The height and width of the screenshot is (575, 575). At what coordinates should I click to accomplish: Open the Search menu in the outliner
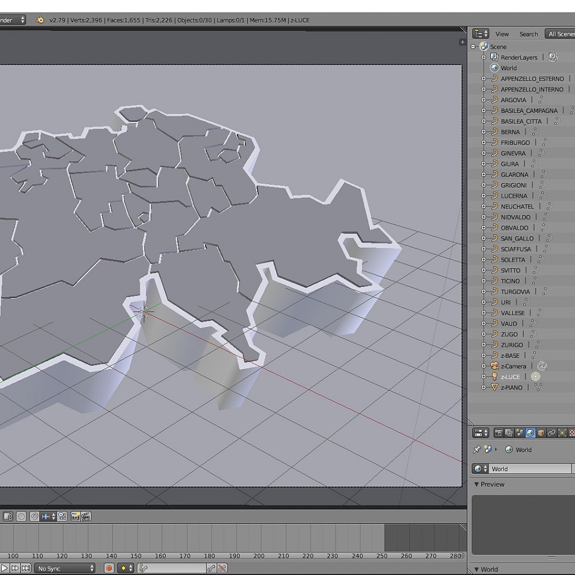pos(528,34)
